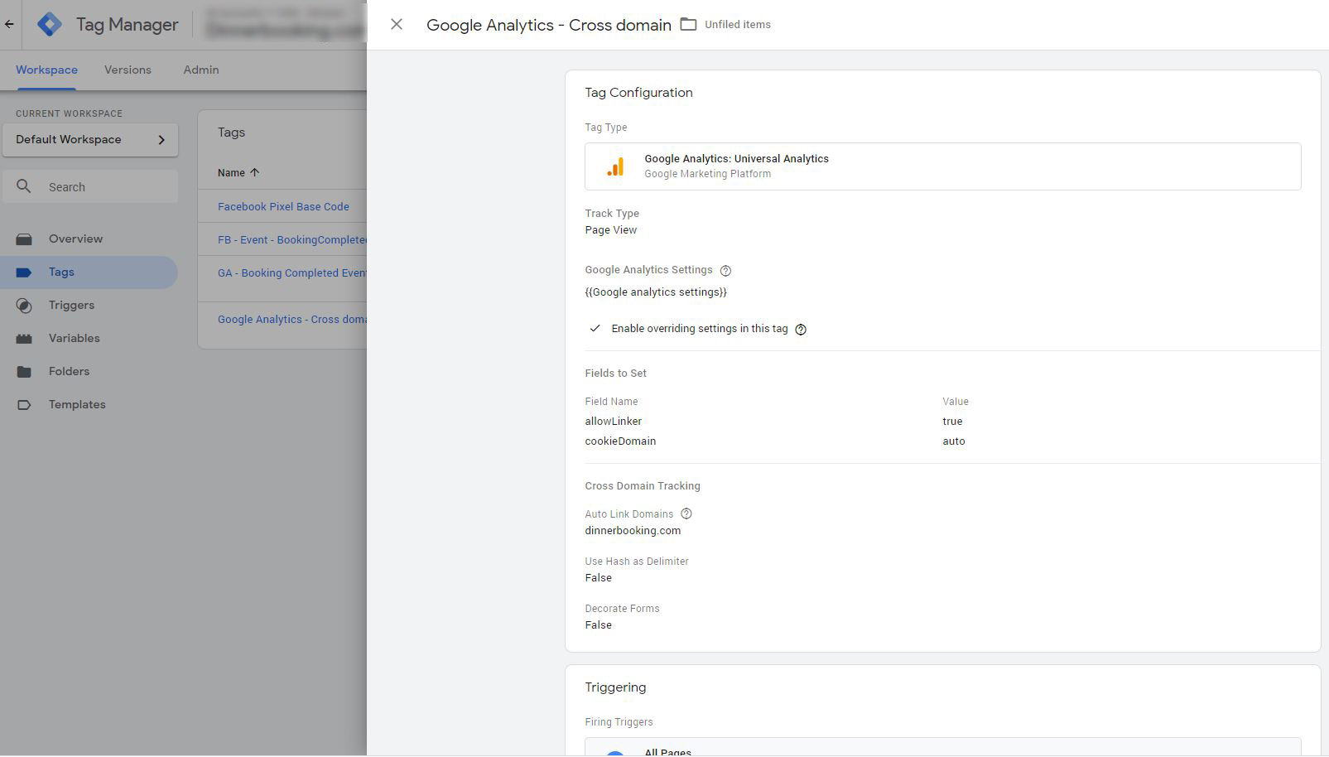
Task: Click the allowLinker field name
Action: (614, 422)
